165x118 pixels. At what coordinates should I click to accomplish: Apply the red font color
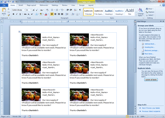coord(46,14)
